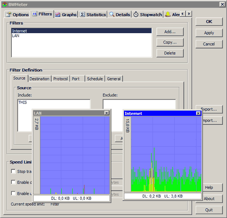Delete the selected filter
227x218 pixels.
[x=170, y=53]
